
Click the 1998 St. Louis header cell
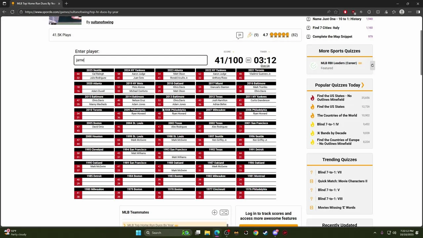[x=175, y=136]
